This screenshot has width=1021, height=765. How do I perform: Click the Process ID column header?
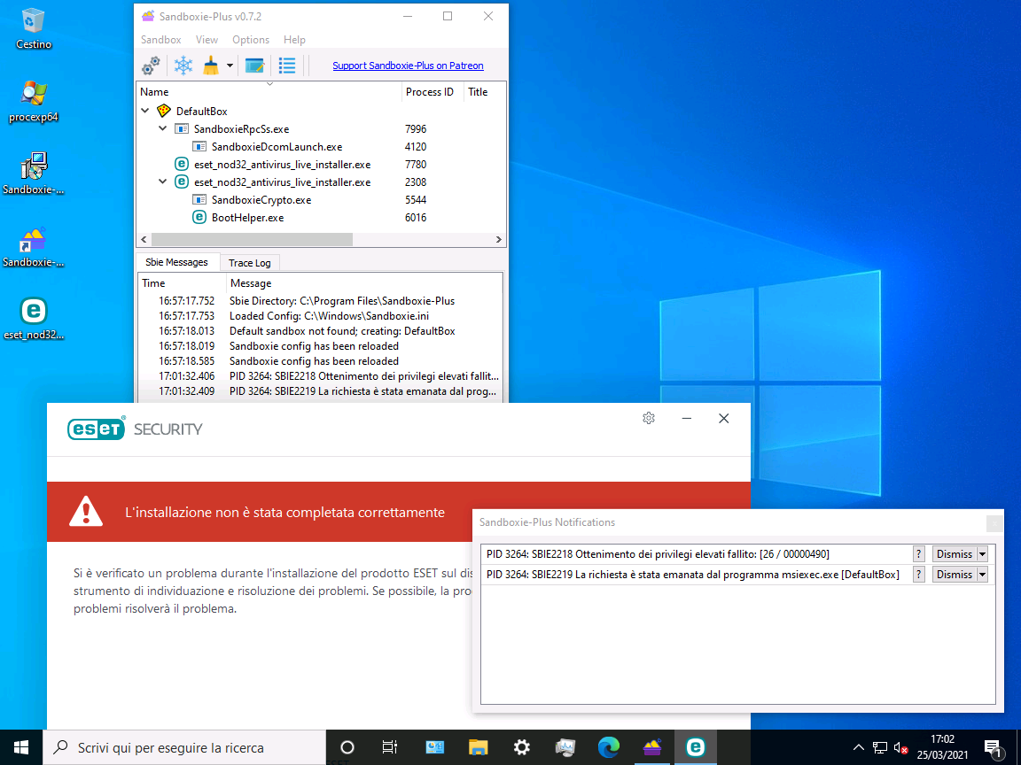tap(432, 92)
